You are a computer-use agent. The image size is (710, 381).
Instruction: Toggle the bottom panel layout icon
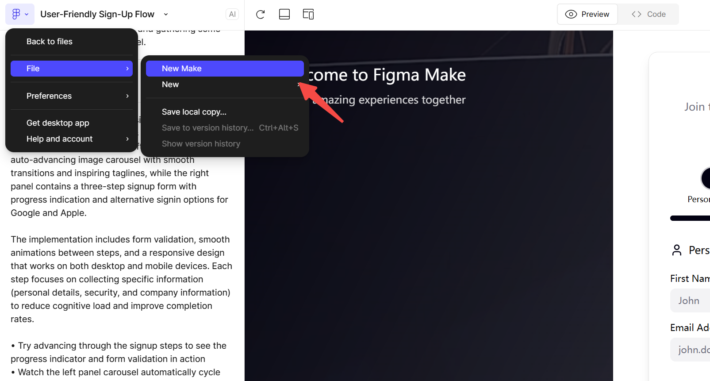click(x=284, y=14)
